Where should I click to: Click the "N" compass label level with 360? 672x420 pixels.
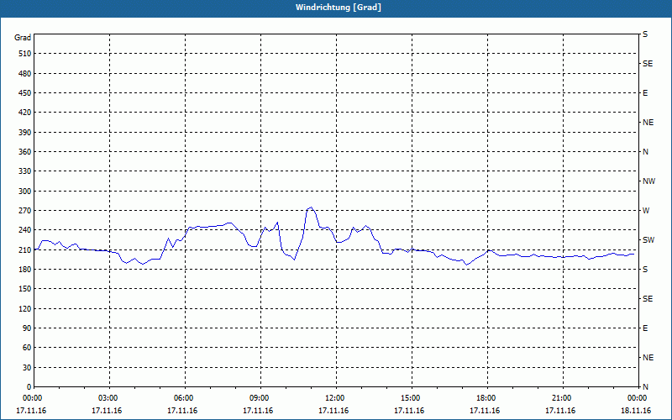[x=645, y=152]
